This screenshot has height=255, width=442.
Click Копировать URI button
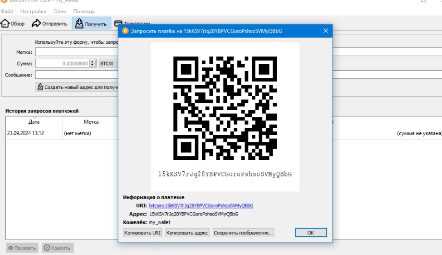143,233
